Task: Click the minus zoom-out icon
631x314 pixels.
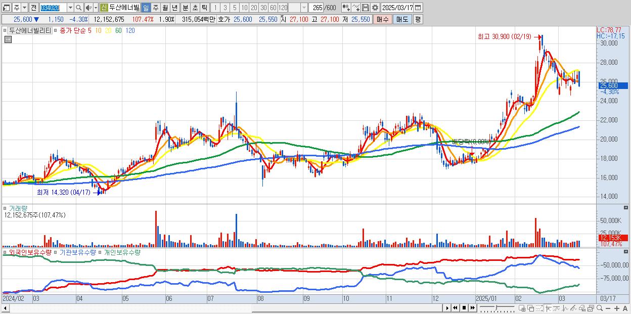Action: click(608, 308)
